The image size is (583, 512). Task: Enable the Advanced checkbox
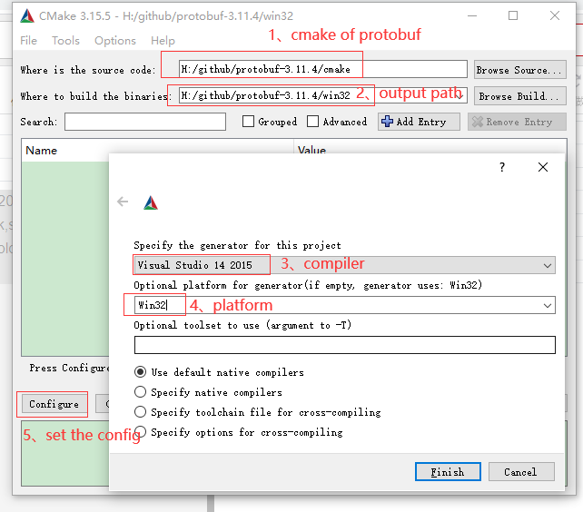(x=312, y=122)
